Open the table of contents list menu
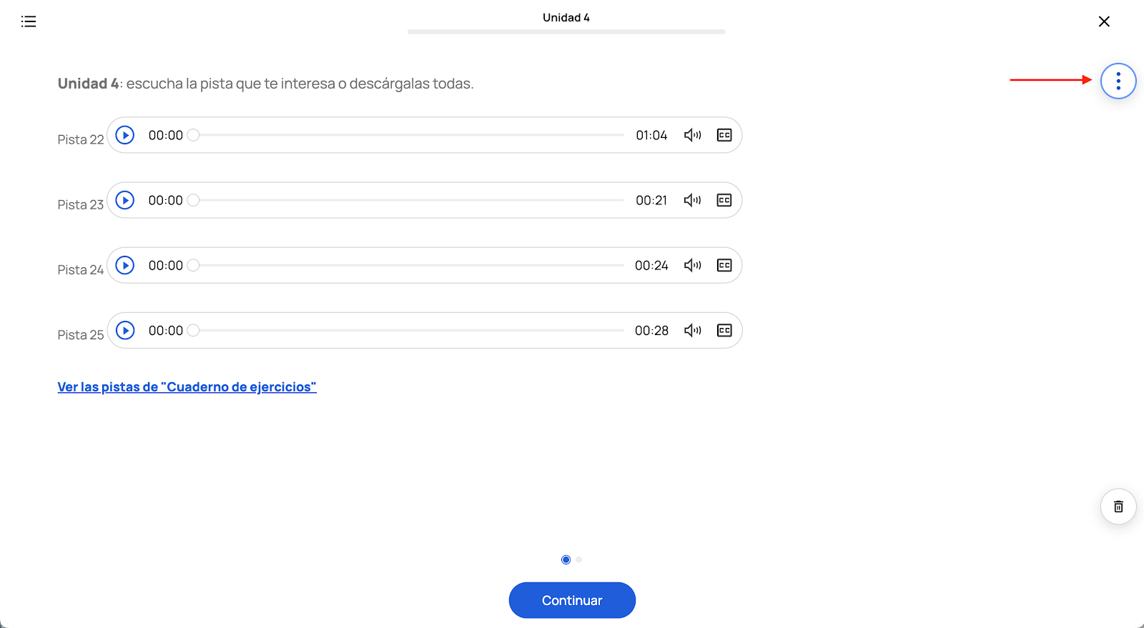Screen dimensions: 1144x628 point(29,21)
